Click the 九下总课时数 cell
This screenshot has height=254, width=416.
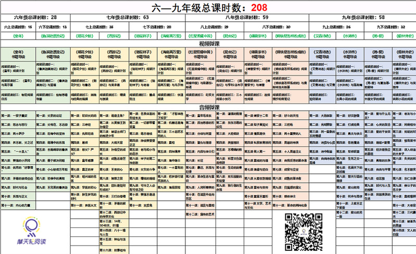tap(390, 27)
